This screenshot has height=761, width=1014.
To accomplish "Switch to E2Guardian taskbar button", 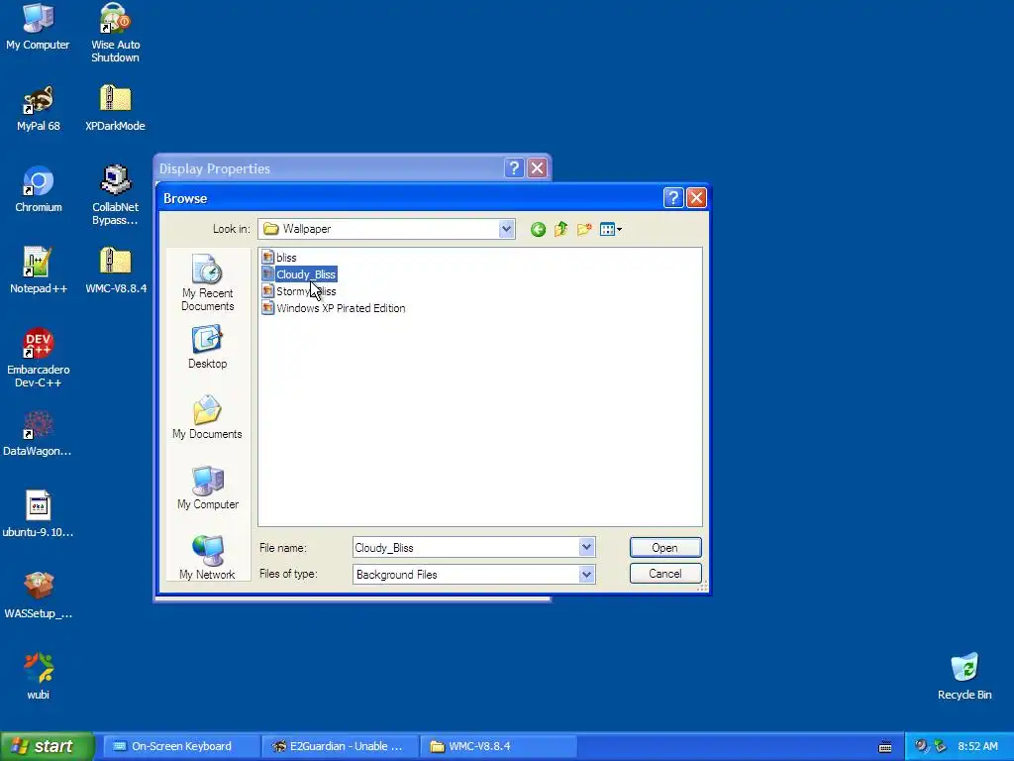I will 341,747.
